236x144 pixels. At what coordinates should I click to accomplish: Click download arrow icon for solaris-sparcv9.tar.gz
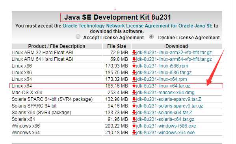pyautogui.click(x=134, y=106)
